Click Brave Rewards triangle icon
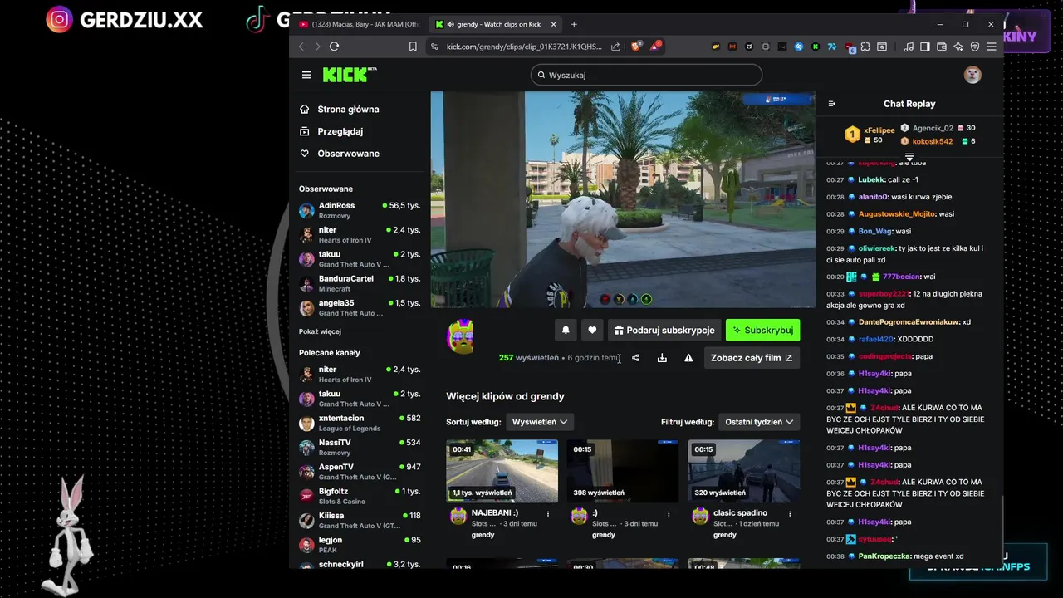Screen dimensions: 1063x598 coord(655,47)
